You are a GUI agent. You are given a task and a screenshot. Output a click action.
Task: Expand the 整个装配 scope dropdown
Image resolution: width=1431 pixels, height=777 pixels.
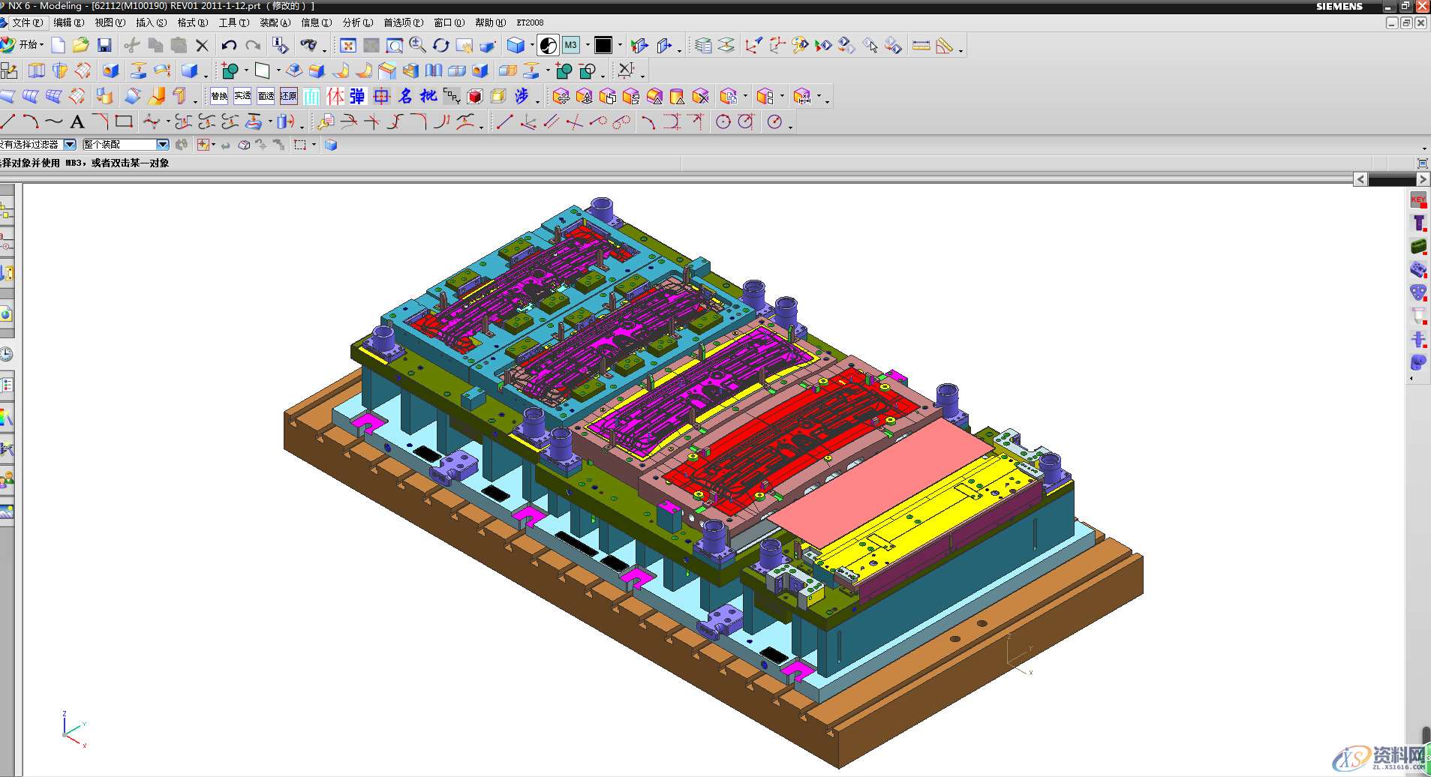coord(162,145)
